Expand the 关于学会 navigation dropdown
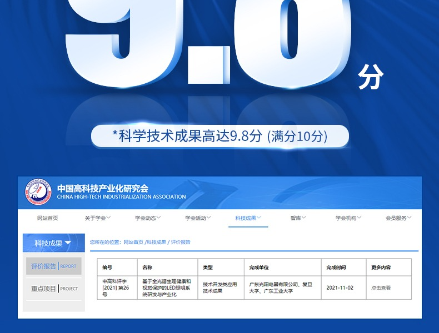This screenshot has height=333, width=439. click(98, 218)
